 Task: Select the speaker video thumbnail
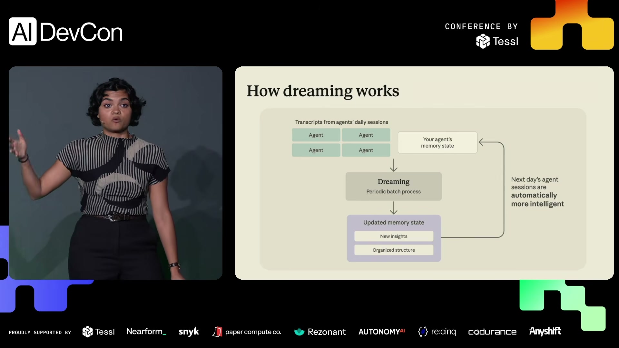point(115,173)
